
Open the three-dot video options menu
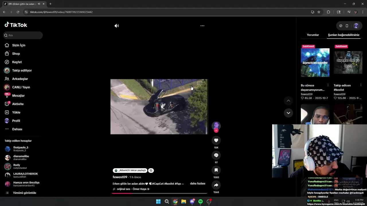pyautogui.click(x=202, y=26)
